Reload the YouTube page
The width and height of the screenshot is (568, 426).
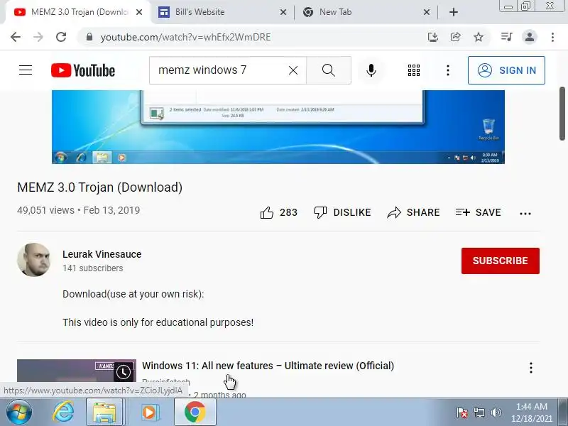click(x=61, y=37)
